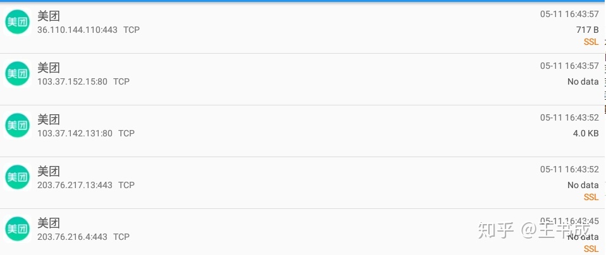Click SSL label on 203.76.217.13 entry
The height and width of the screenshot is (255, 606).
[x=591, y=197]
